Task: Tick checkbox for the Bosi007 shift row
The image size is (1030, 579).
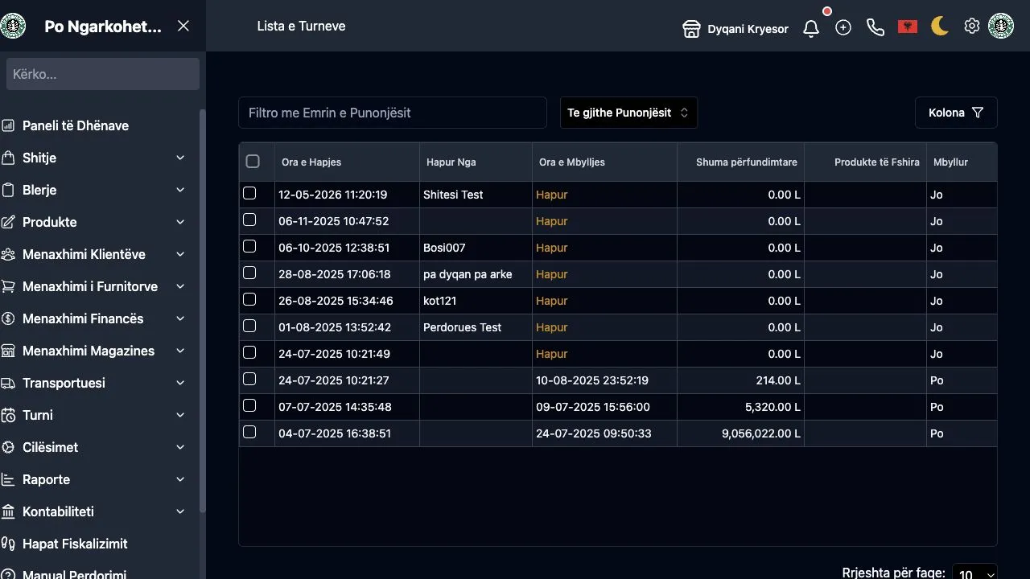Action: (249, 247)
